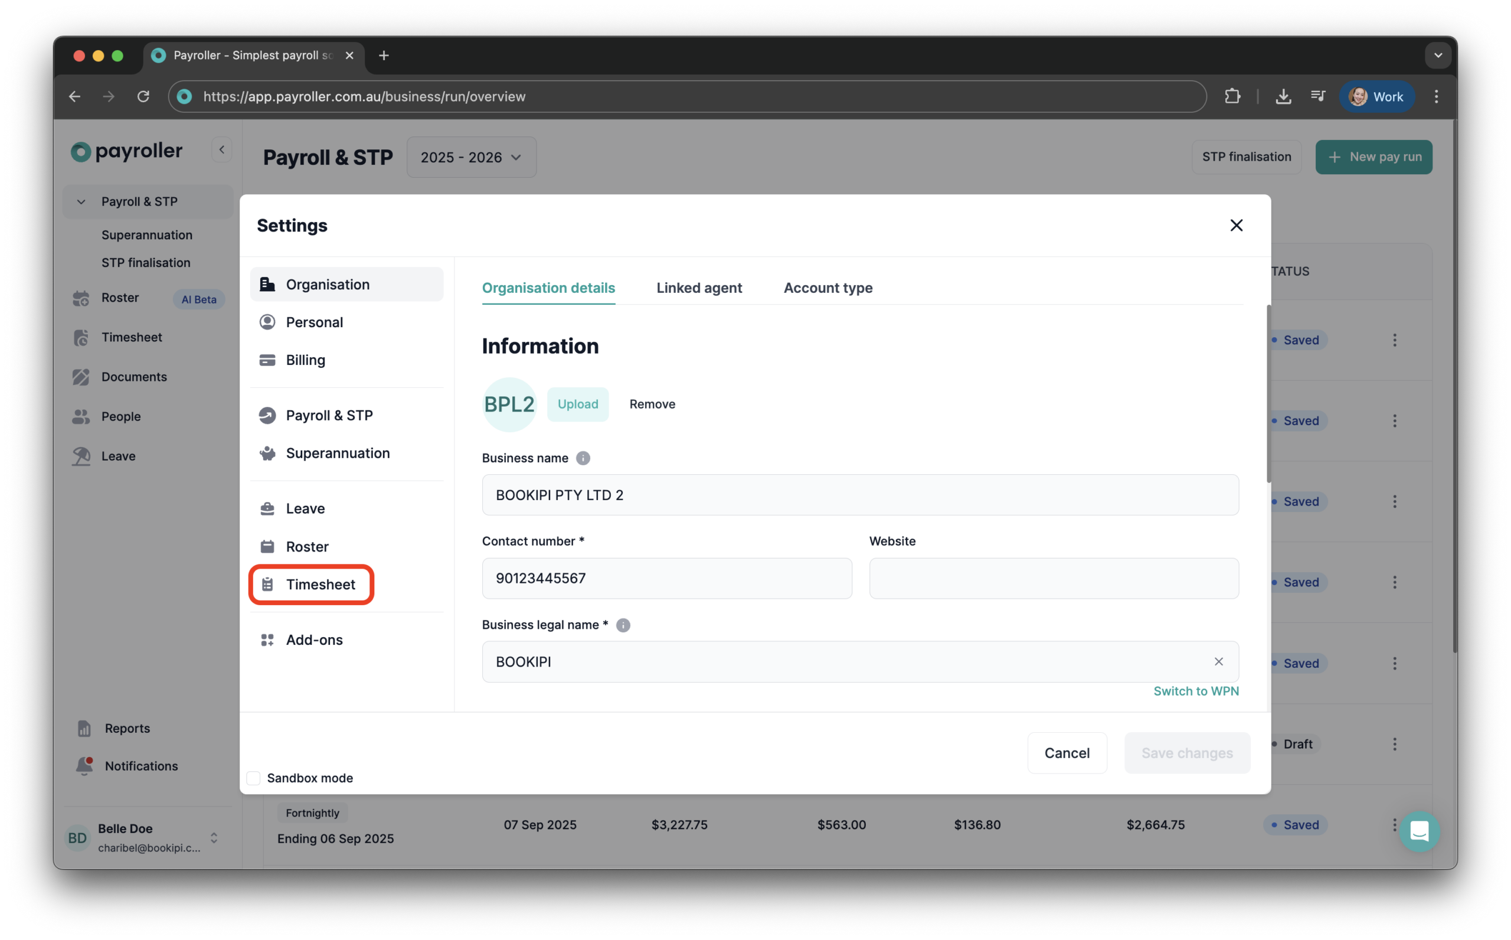Clear the BOOKIPI business legal name field
This screenshot has height=940, width=1511.
[1218, 661]
